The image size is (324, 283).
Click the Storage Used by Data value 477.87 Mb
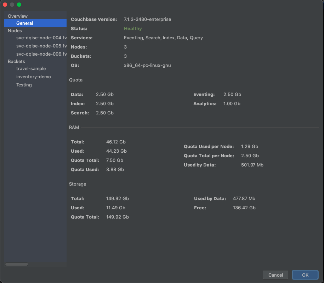244,198
